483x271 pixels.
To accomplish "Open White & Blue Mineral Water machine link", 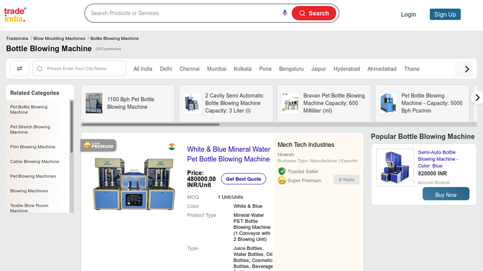I will point(228,154).
